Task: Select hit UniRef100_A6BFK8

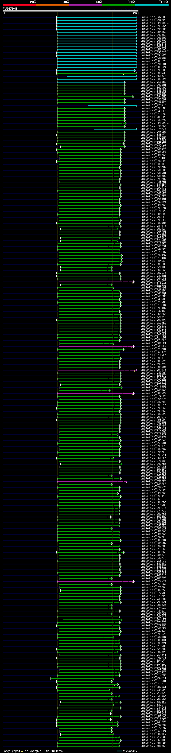Action: 153,314
